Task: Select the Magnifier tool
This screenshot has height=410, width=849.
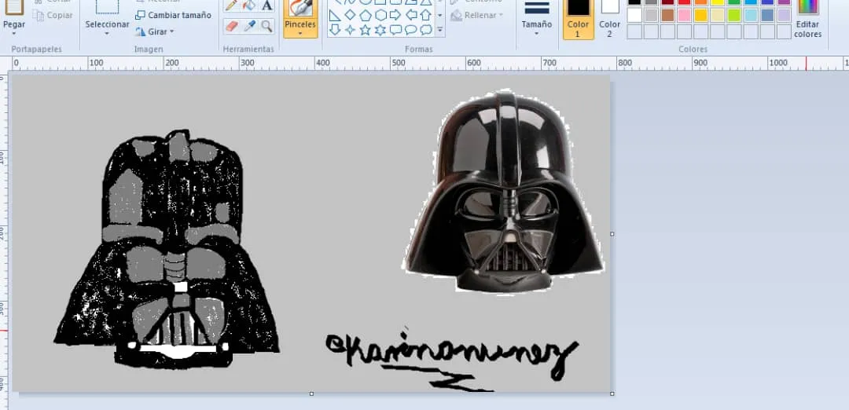Action: 266,26
